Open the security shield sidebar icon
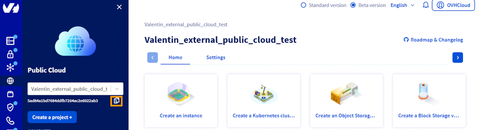478x130 pixels. [x=11, y=107]
